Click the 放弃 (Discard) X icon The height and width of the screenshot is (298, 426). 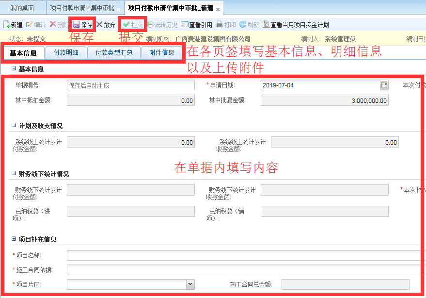(99, 25)
